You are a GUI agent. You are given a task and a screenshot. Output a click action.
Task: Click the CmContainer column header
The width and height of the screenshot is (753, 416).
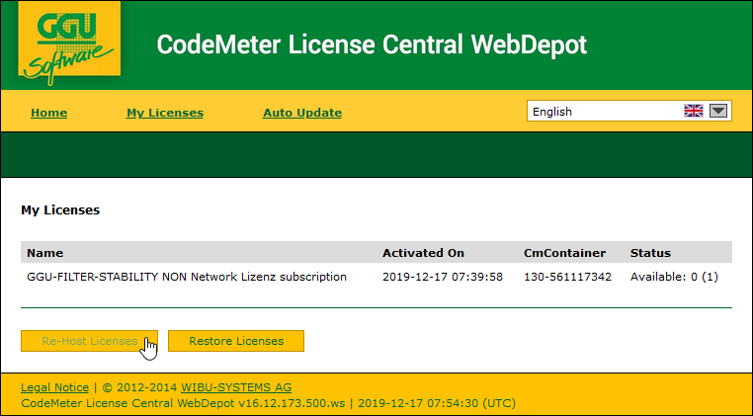coord(564,253)
